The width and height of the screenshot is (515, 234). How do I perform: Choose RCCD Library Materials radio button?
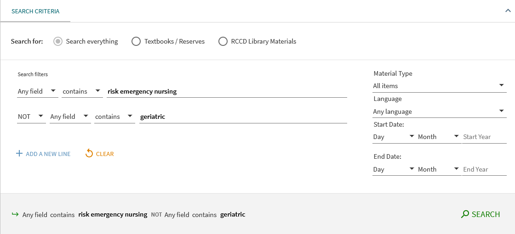tap(223, 41)
